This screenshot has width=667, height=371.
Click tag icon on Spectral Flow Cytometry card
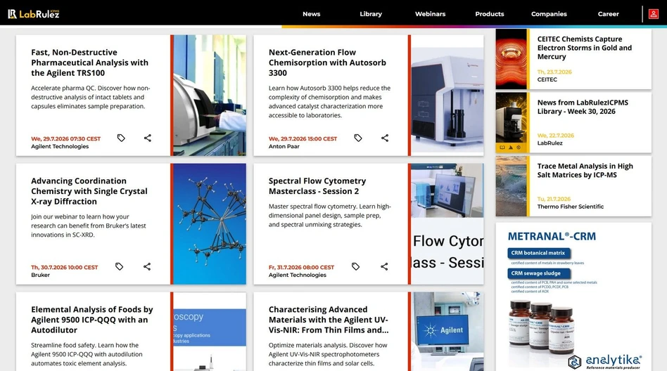pos(355,266)
